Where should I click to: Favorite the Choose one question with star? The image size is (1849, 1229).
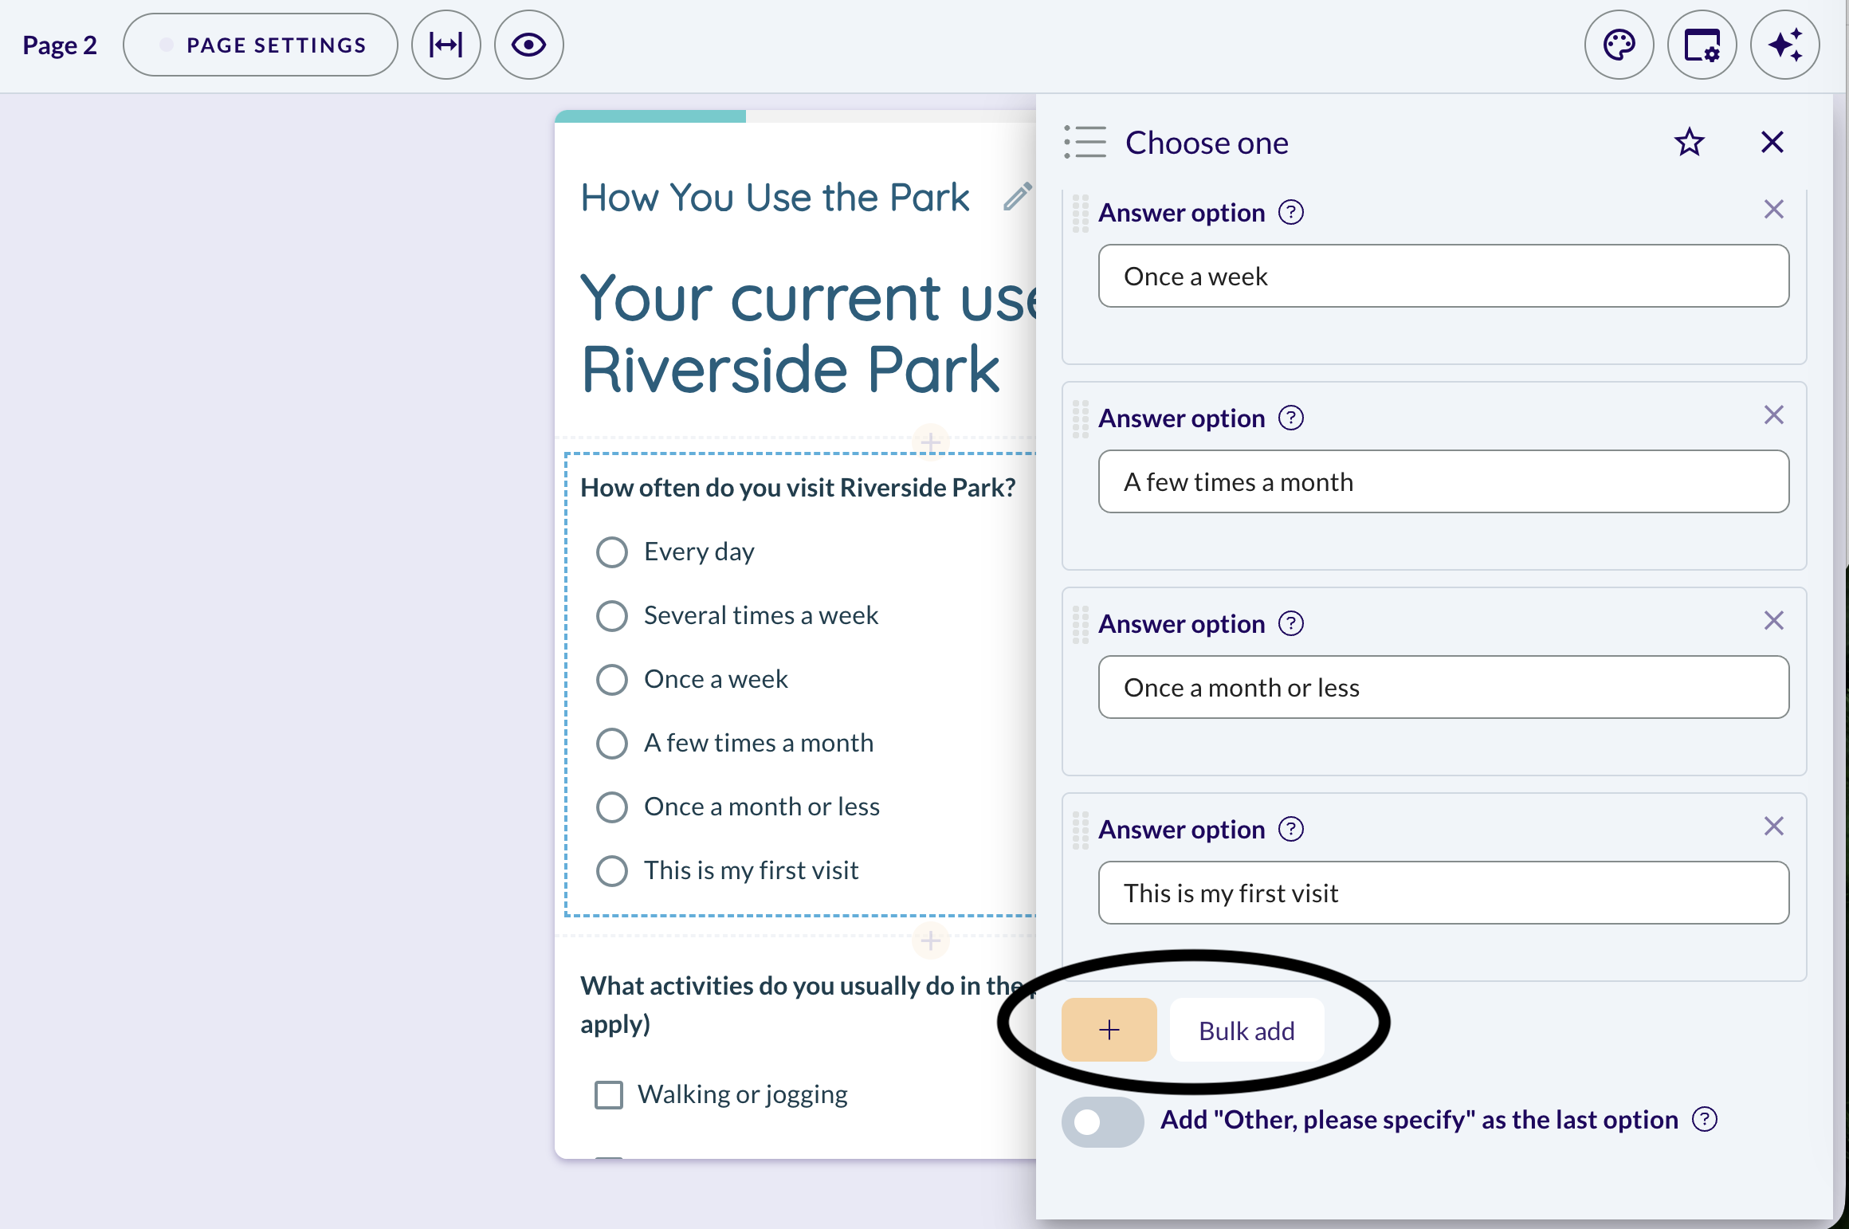[1689, 143]
